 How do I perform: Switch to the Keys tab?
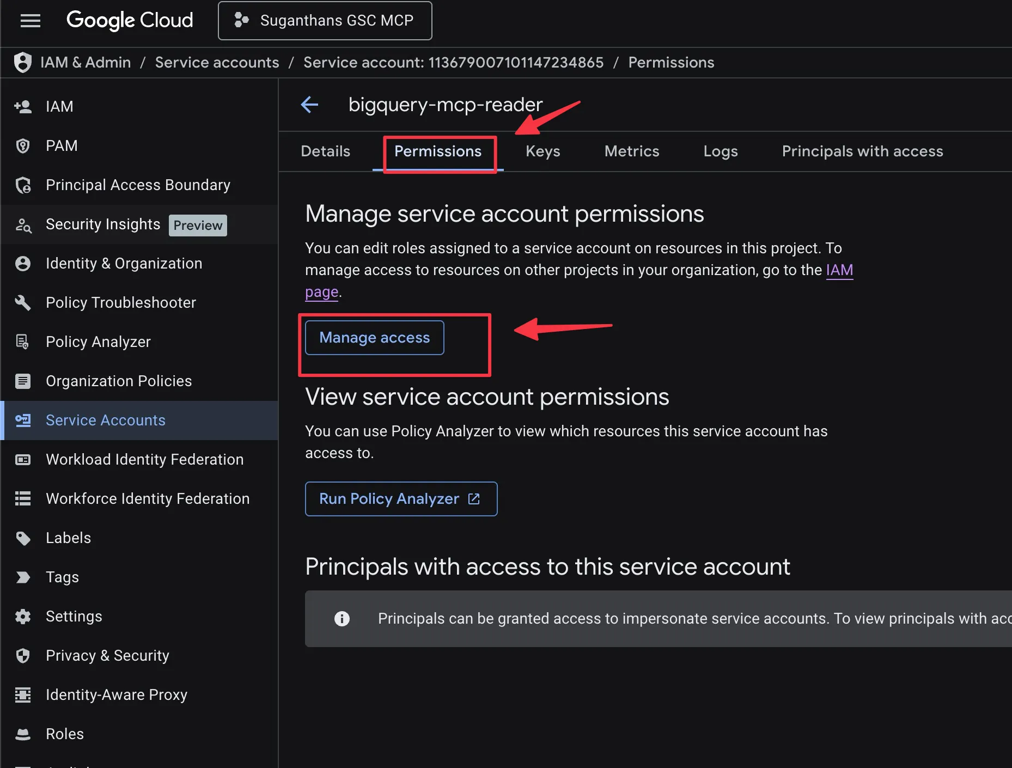pyautogui.click(x=542, y=151)
